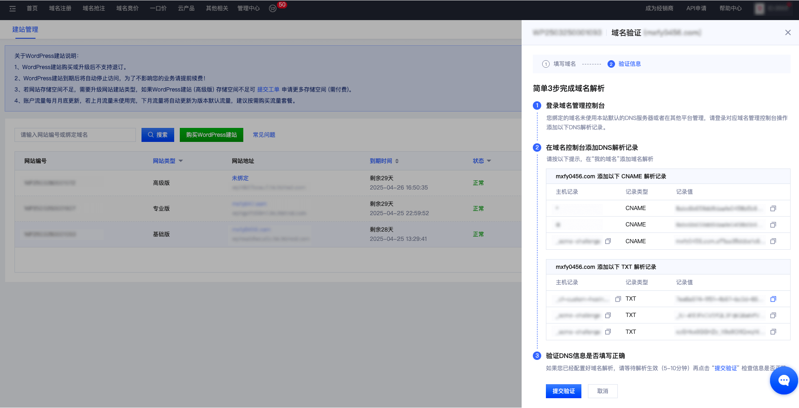Copy host record of first TXT row

[618, 299]
